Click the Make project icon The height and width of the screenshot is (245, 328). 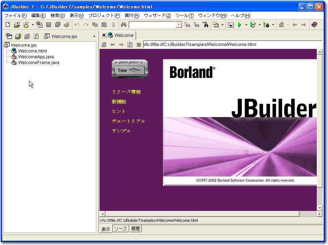[216, 25]
